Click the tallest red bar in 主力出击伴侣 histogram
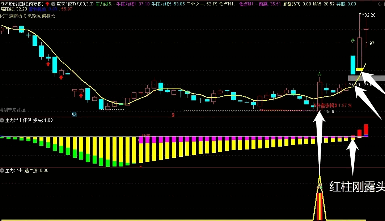 (x=366, y=130)
